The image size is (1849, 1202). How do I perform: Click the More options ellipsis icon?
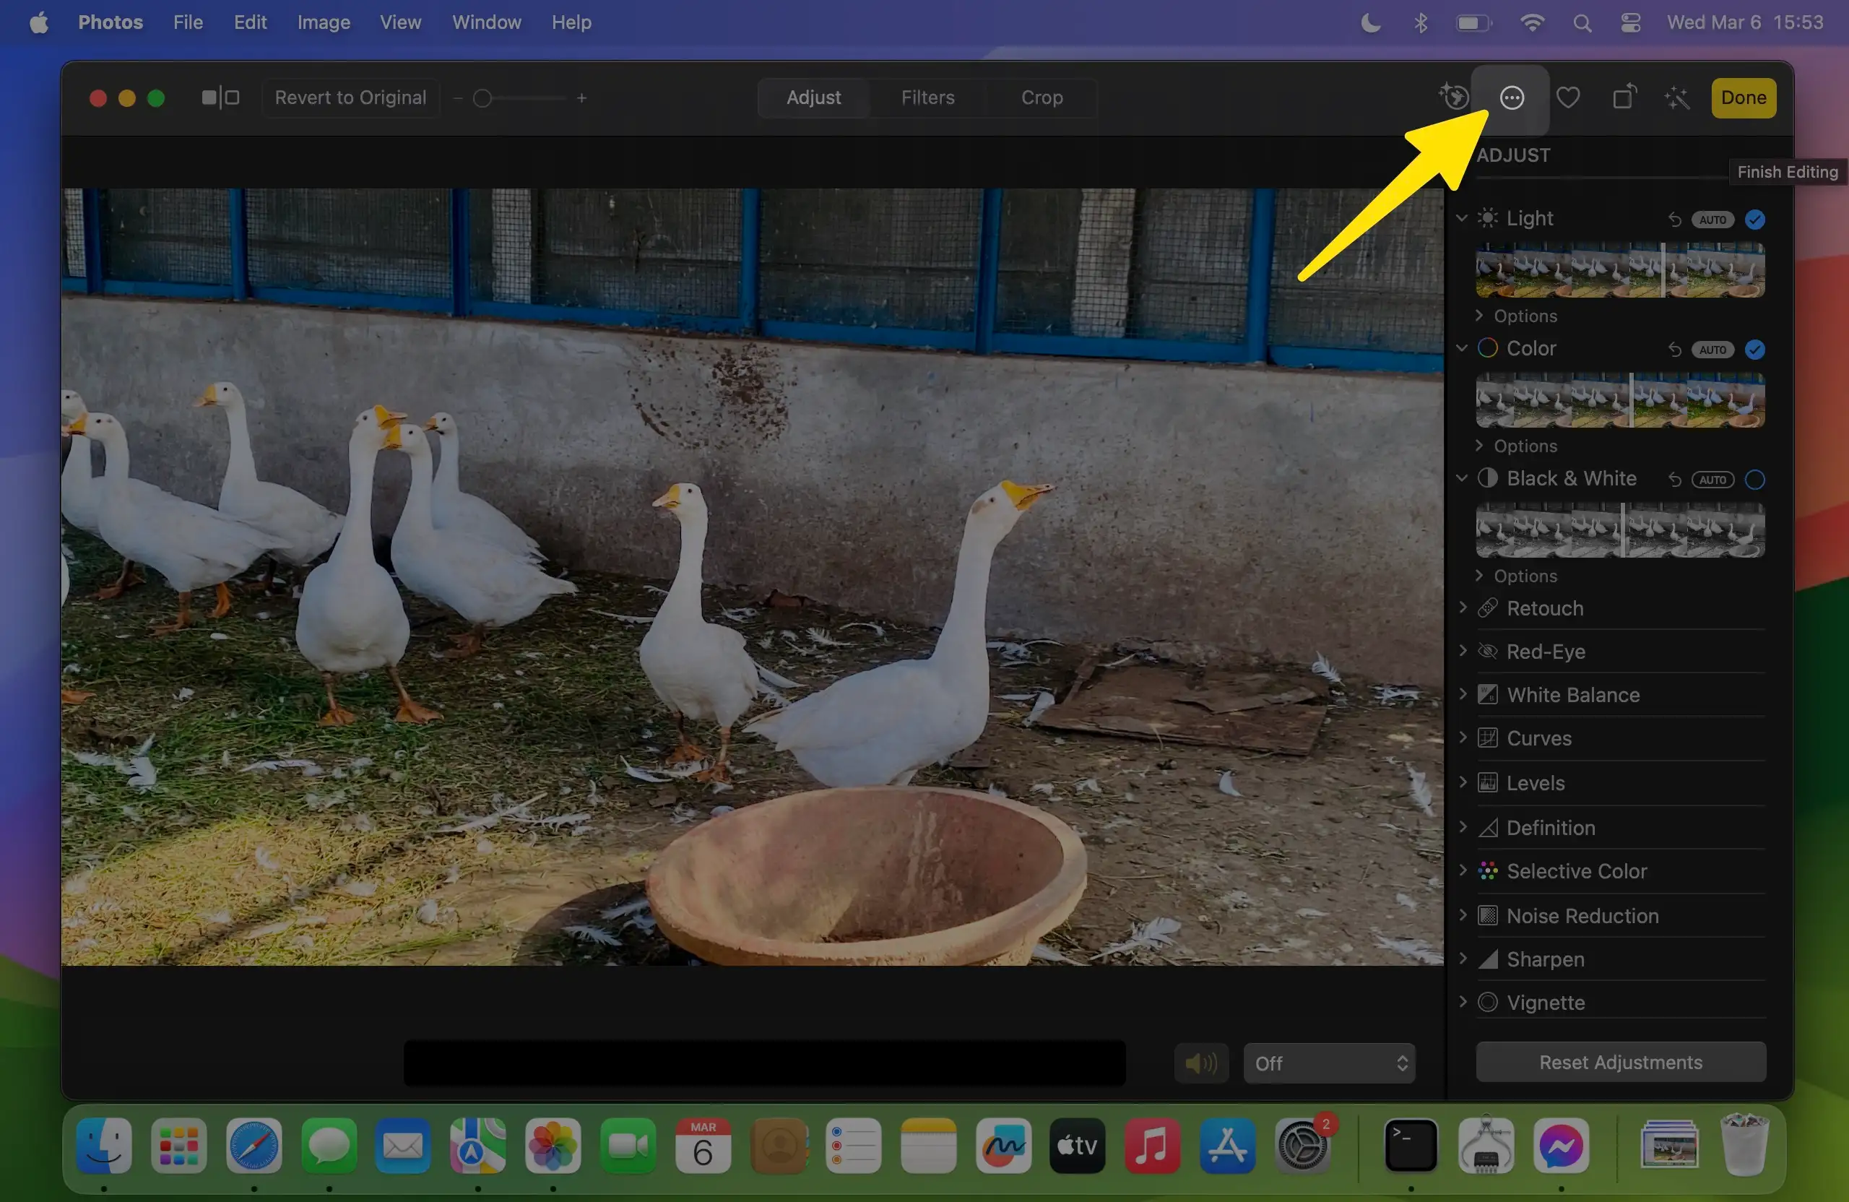click(x=1511, y=98)
